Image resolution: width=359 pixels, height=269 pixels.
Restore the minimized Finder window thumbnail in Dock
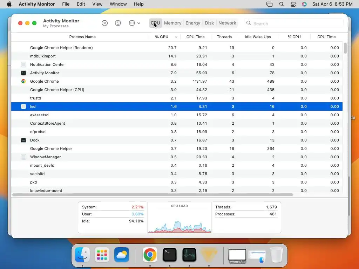coord(257,256)
